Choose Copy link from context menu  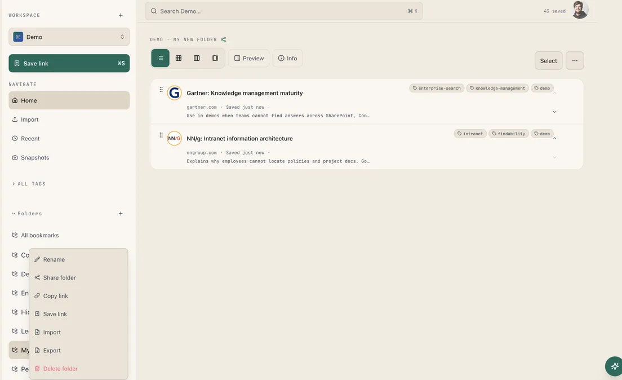pyautogui.click(x=78, y=296)
